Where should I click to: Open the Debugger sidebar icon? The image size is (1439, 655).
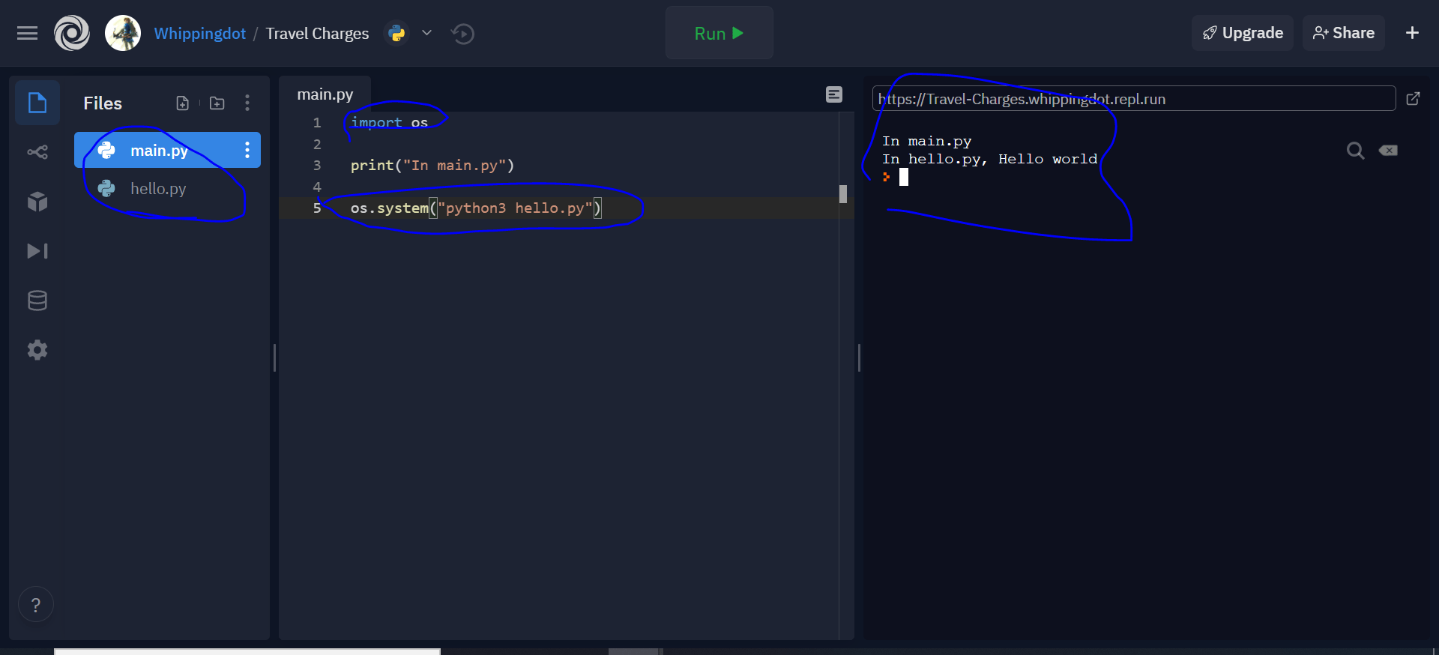click(37, 251)
